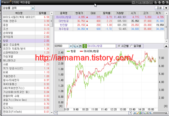The image size is (169, 116).
Task: Click the 조회 query button
Action: coord(159,8)
